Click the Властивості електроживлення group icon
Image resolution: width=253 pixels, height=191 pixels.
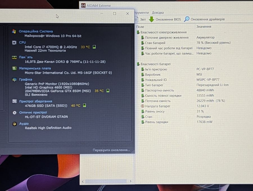click(138, 32)
